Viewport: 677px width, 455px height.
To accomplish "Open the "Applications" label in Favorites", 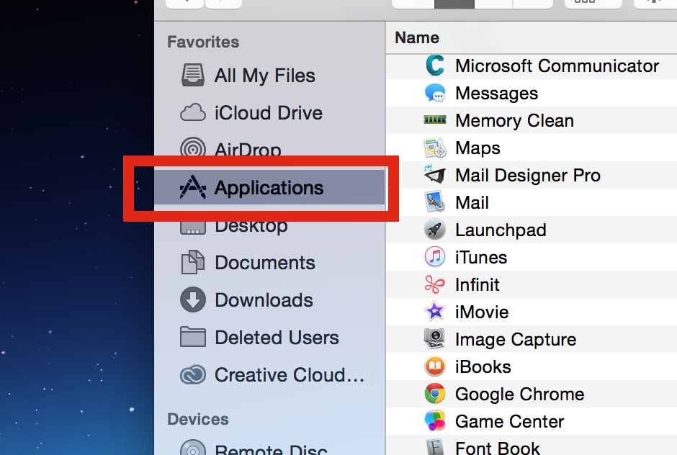I will click(269, 188).
